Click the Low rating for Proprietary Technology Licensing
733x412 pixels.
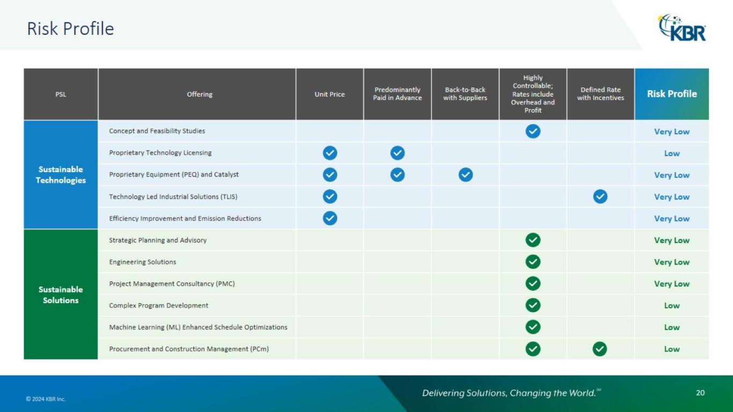(671, 153)
